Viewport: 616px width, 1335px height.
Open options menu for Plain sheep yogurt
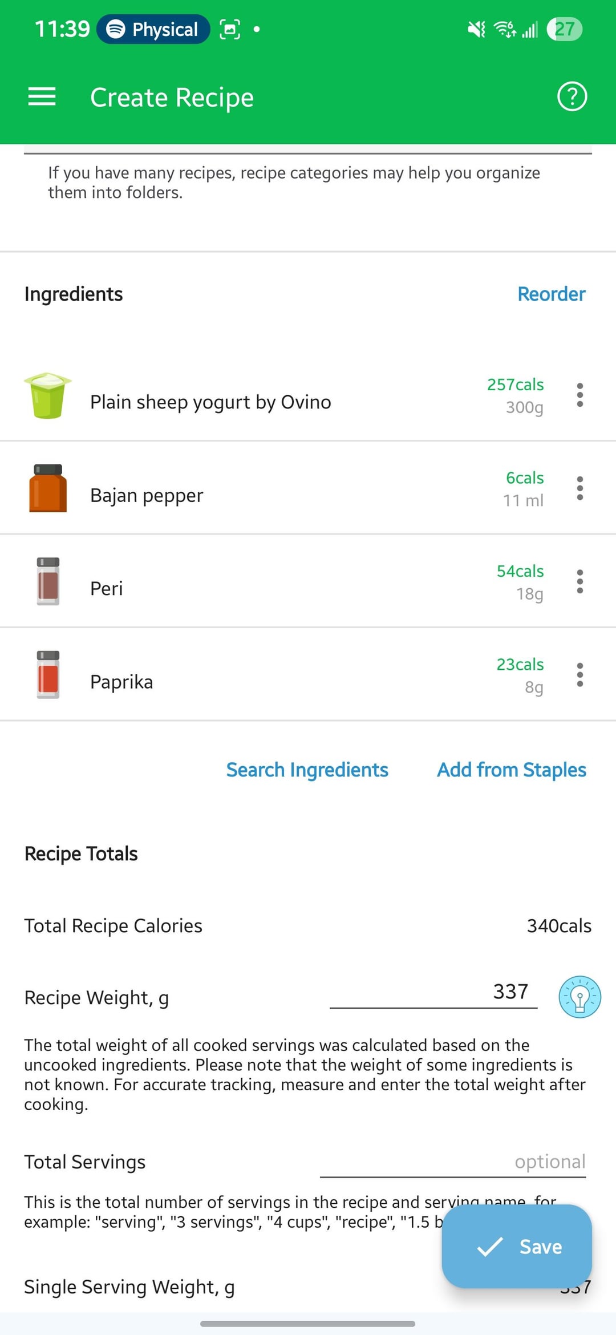[x=579, y=395]
